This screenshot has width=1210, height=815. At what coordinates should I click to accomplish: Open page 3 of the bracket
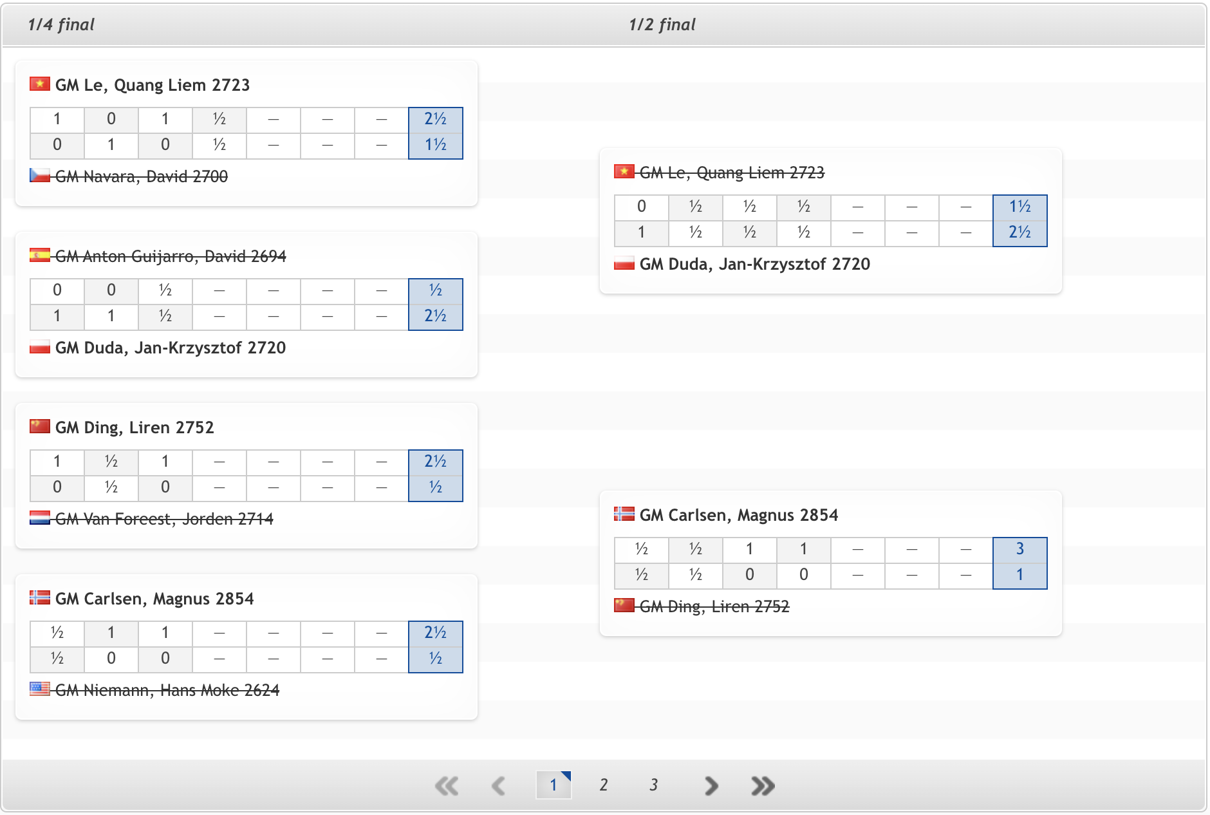(654, 785)
